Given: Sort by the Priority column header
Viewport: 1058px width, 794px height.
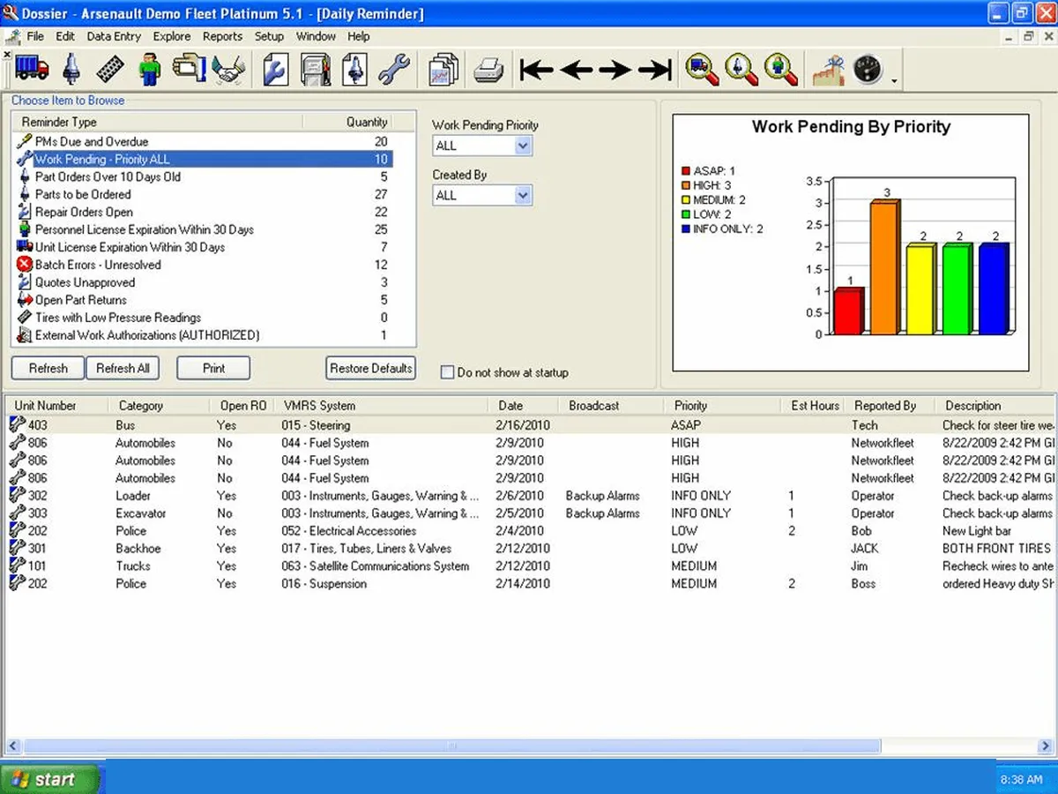Looking at the screenshot, I should (722, 406).
